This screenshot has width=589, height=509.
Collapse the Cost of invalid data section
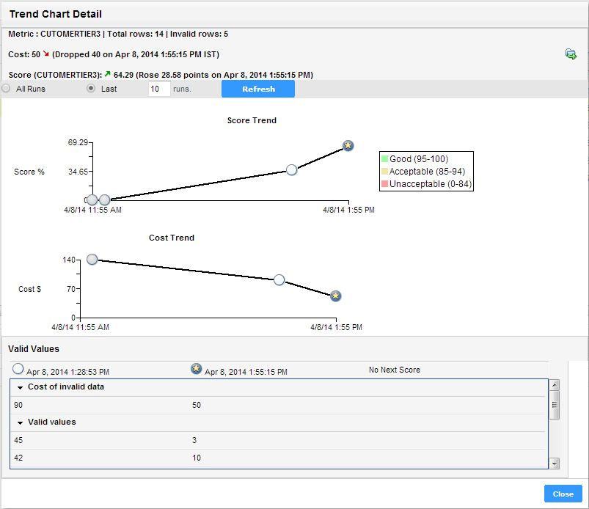tap(21, 387)
